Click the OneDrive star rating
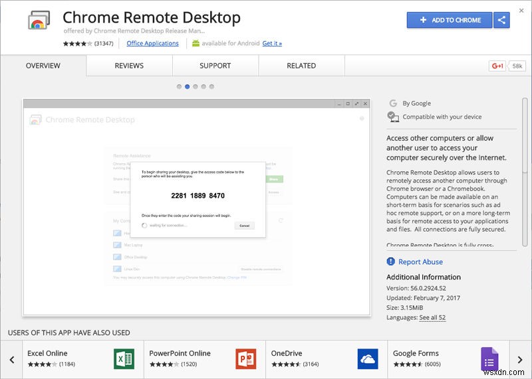 286,364
